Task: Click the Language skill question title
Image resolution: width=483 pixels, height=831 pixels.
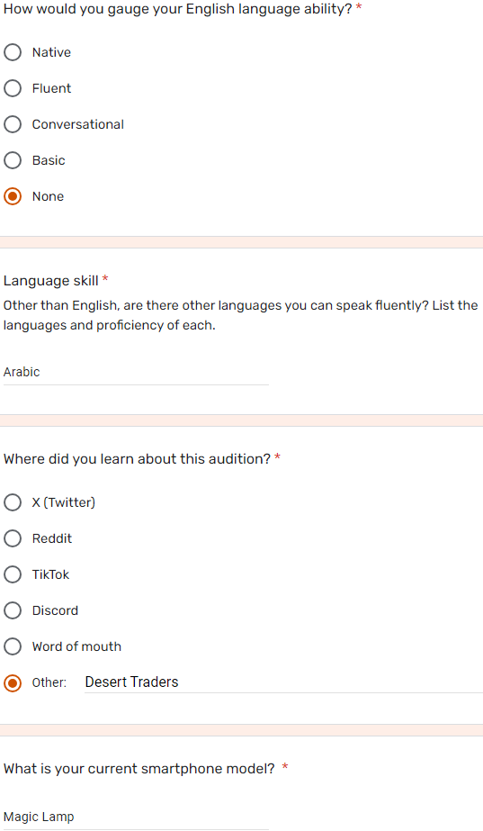Action: [x=51, y=280]
